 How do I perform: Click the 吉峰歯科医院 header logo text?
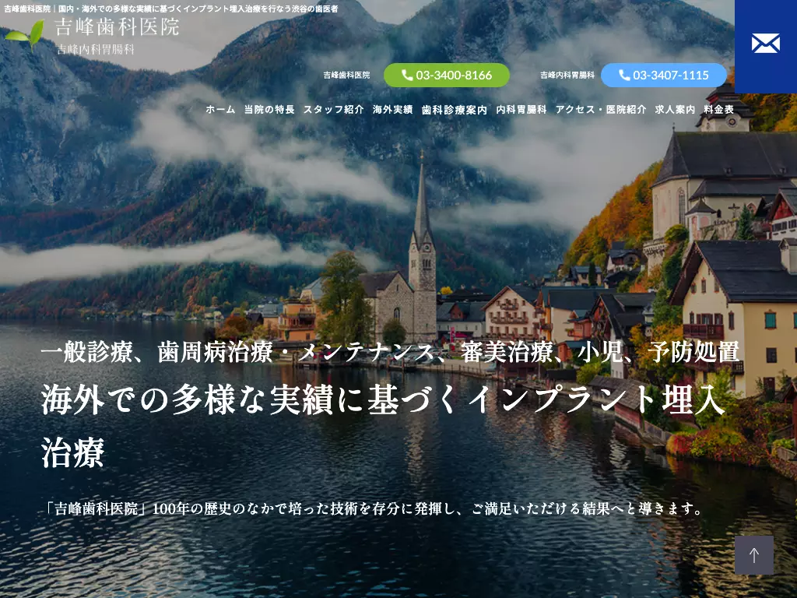coord(117,27)
